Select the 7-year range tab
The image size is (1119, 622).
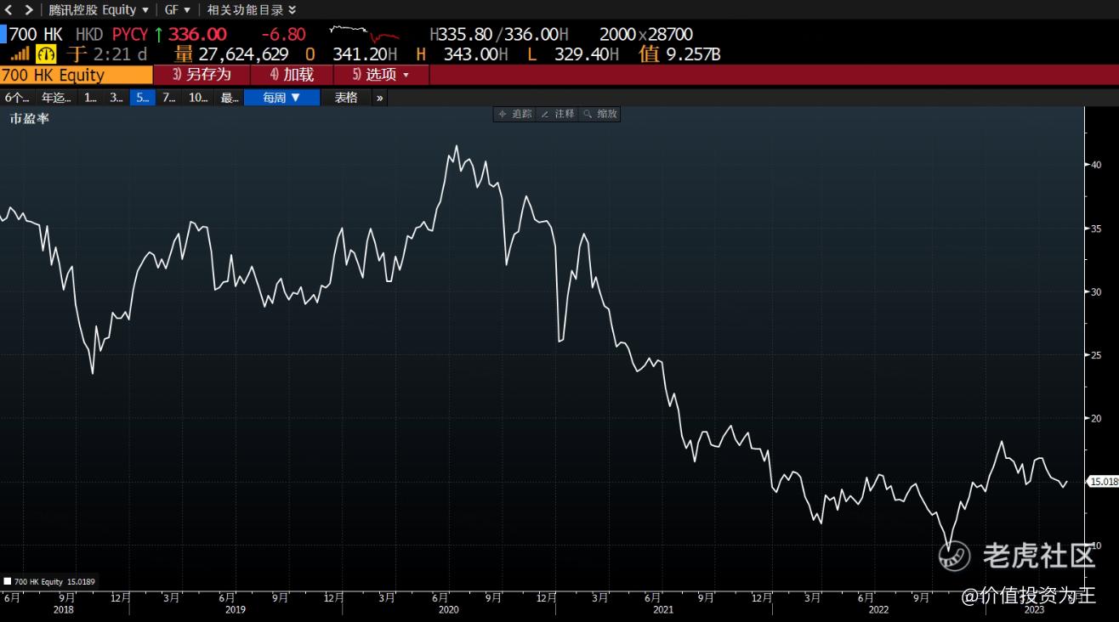[x=168, y=98]
